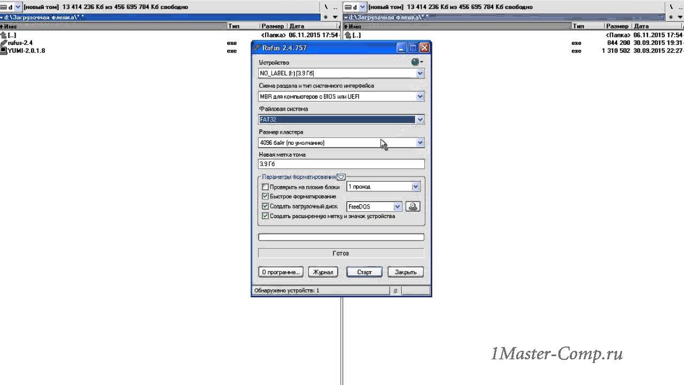Image resolution: width=684 pixels, height=385 pixels.
Task: Click the '844 200' size value in right panel
Action: (x=619, y=43)
